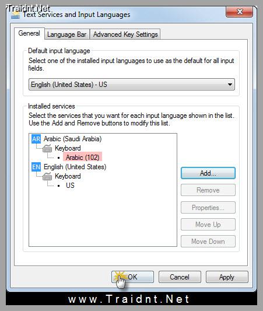Click the dropdown arrow for English (United States) - US
Image resolution: width=263 pixels, height=311 pixels.
coord(230,85)
